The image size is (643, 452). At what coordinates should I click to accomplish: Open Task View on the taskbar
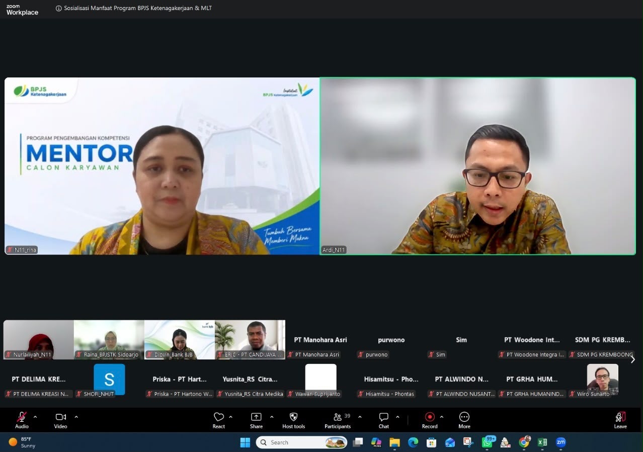358,442
